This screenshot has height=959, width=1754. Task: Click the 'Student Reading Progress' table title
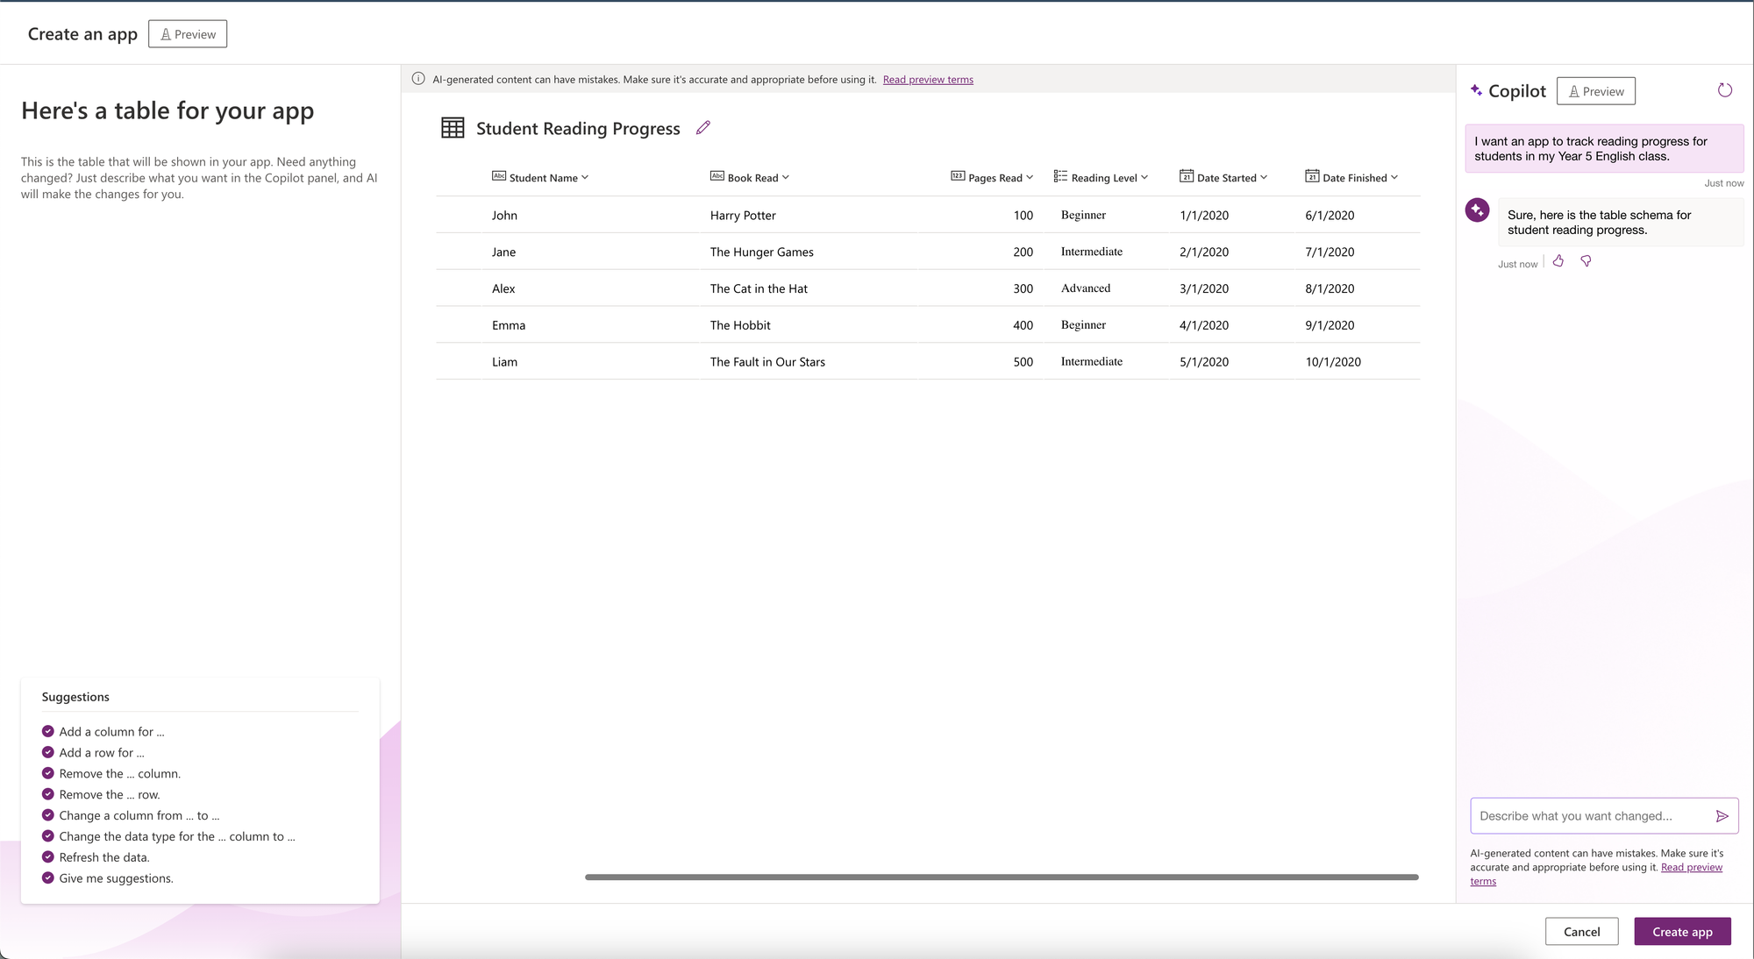tap(578, 128)
